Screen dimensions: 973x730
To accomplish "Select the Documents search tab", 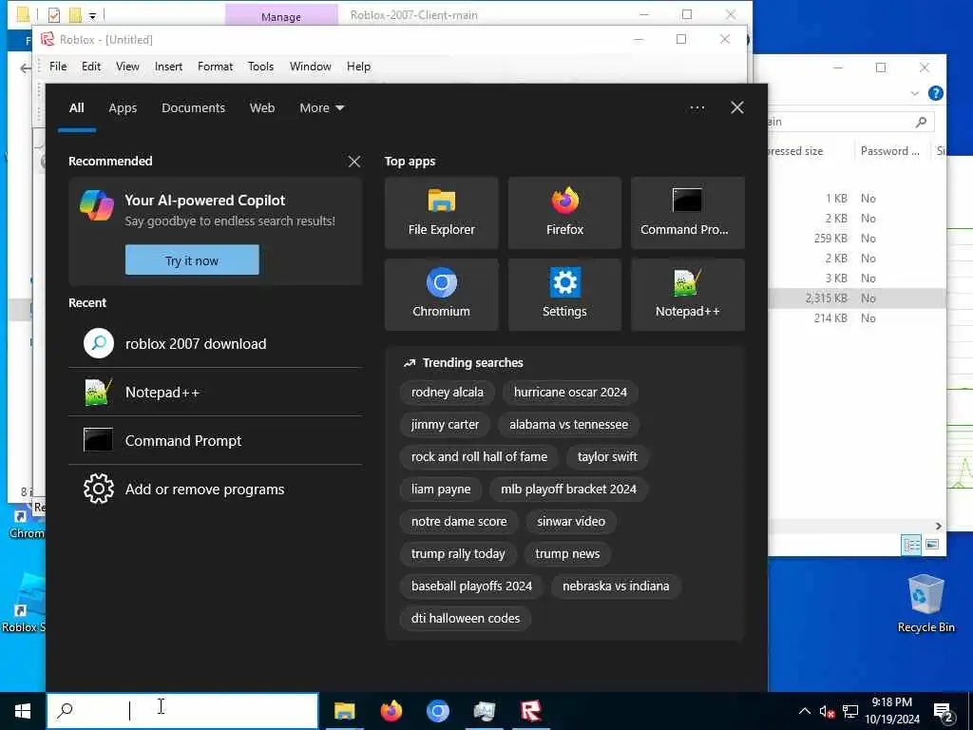I will (193, 108).
